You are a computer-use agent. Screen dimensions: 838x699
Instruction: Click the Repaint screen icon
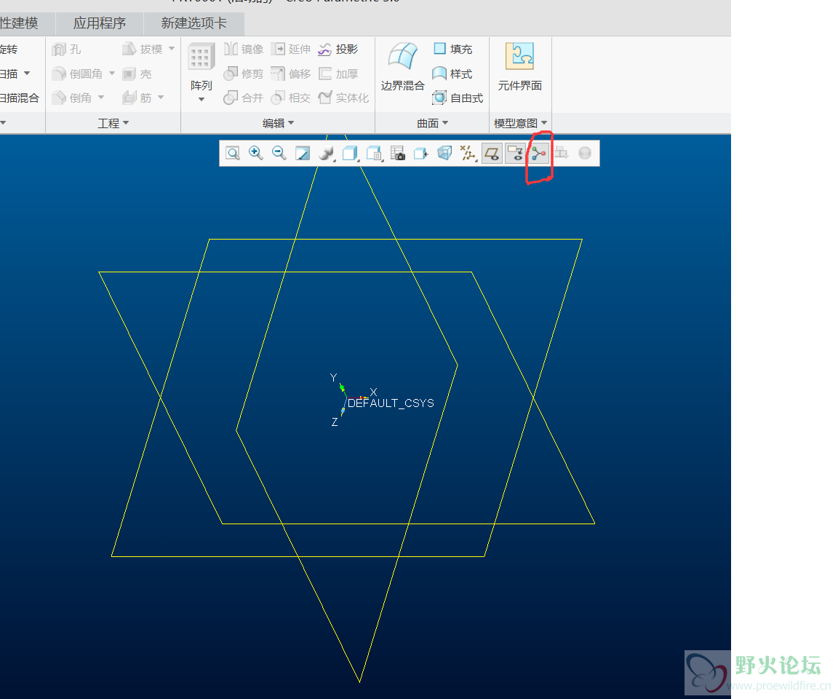tap(303, 154)
